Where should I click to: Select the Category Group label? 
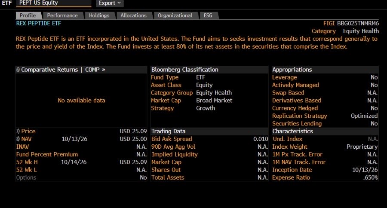[x=172, y=93]
